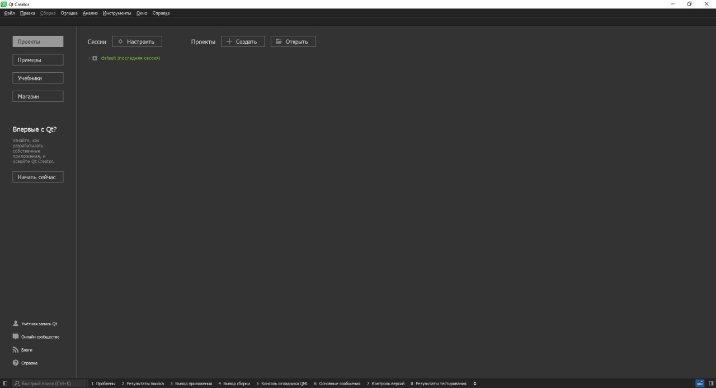Viewport: 716px width, 388px height.
Task: Click the progress details toggle icon
Action: tap(700, 384)
